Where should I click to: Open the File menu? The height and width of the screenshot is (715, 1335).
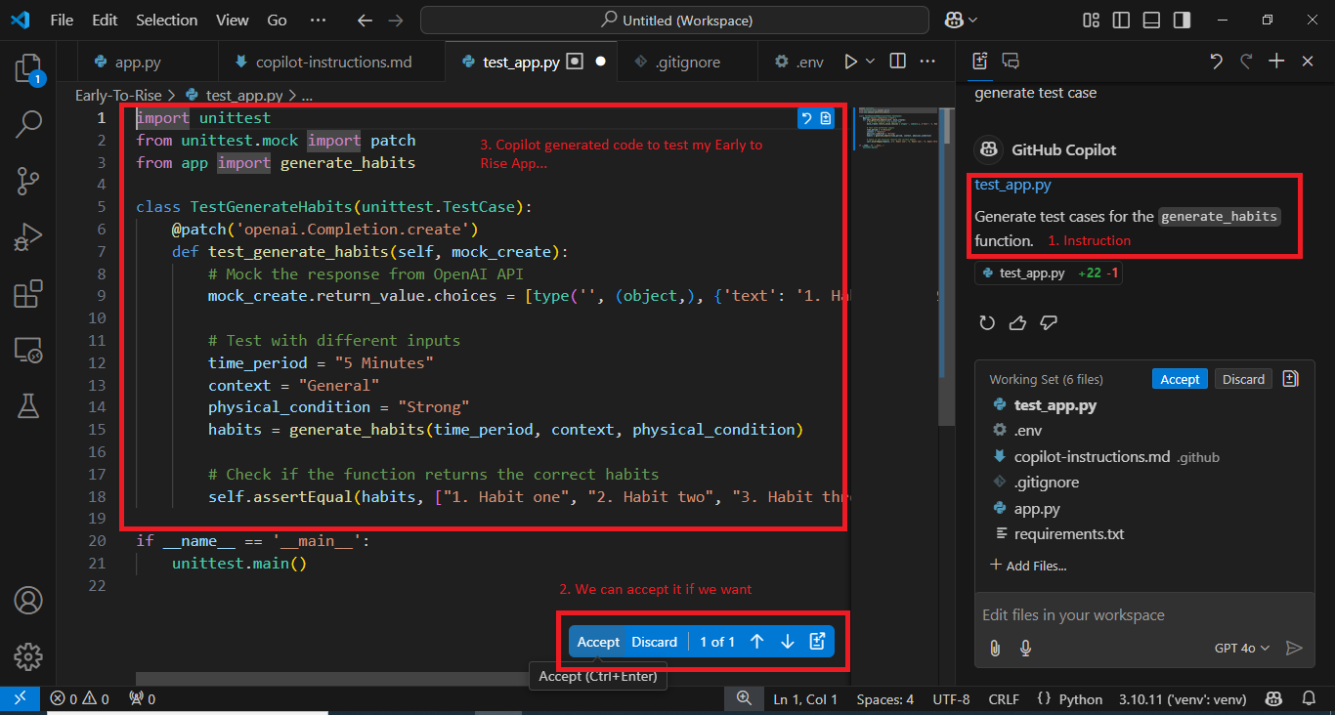(x=62, y=20)
